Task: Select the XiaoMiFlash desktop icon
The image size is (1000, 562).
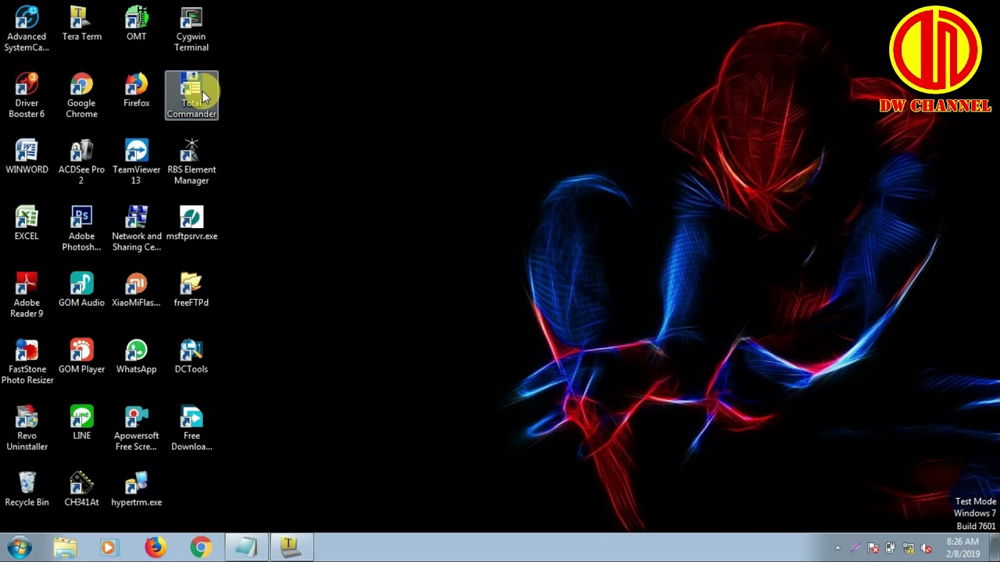Action: 136,289
